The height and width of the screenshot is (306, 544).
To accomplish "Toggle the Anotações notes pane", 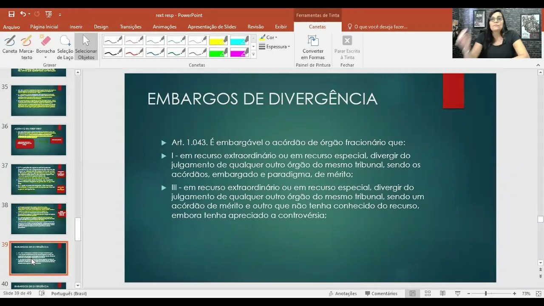I will [343, 294].
